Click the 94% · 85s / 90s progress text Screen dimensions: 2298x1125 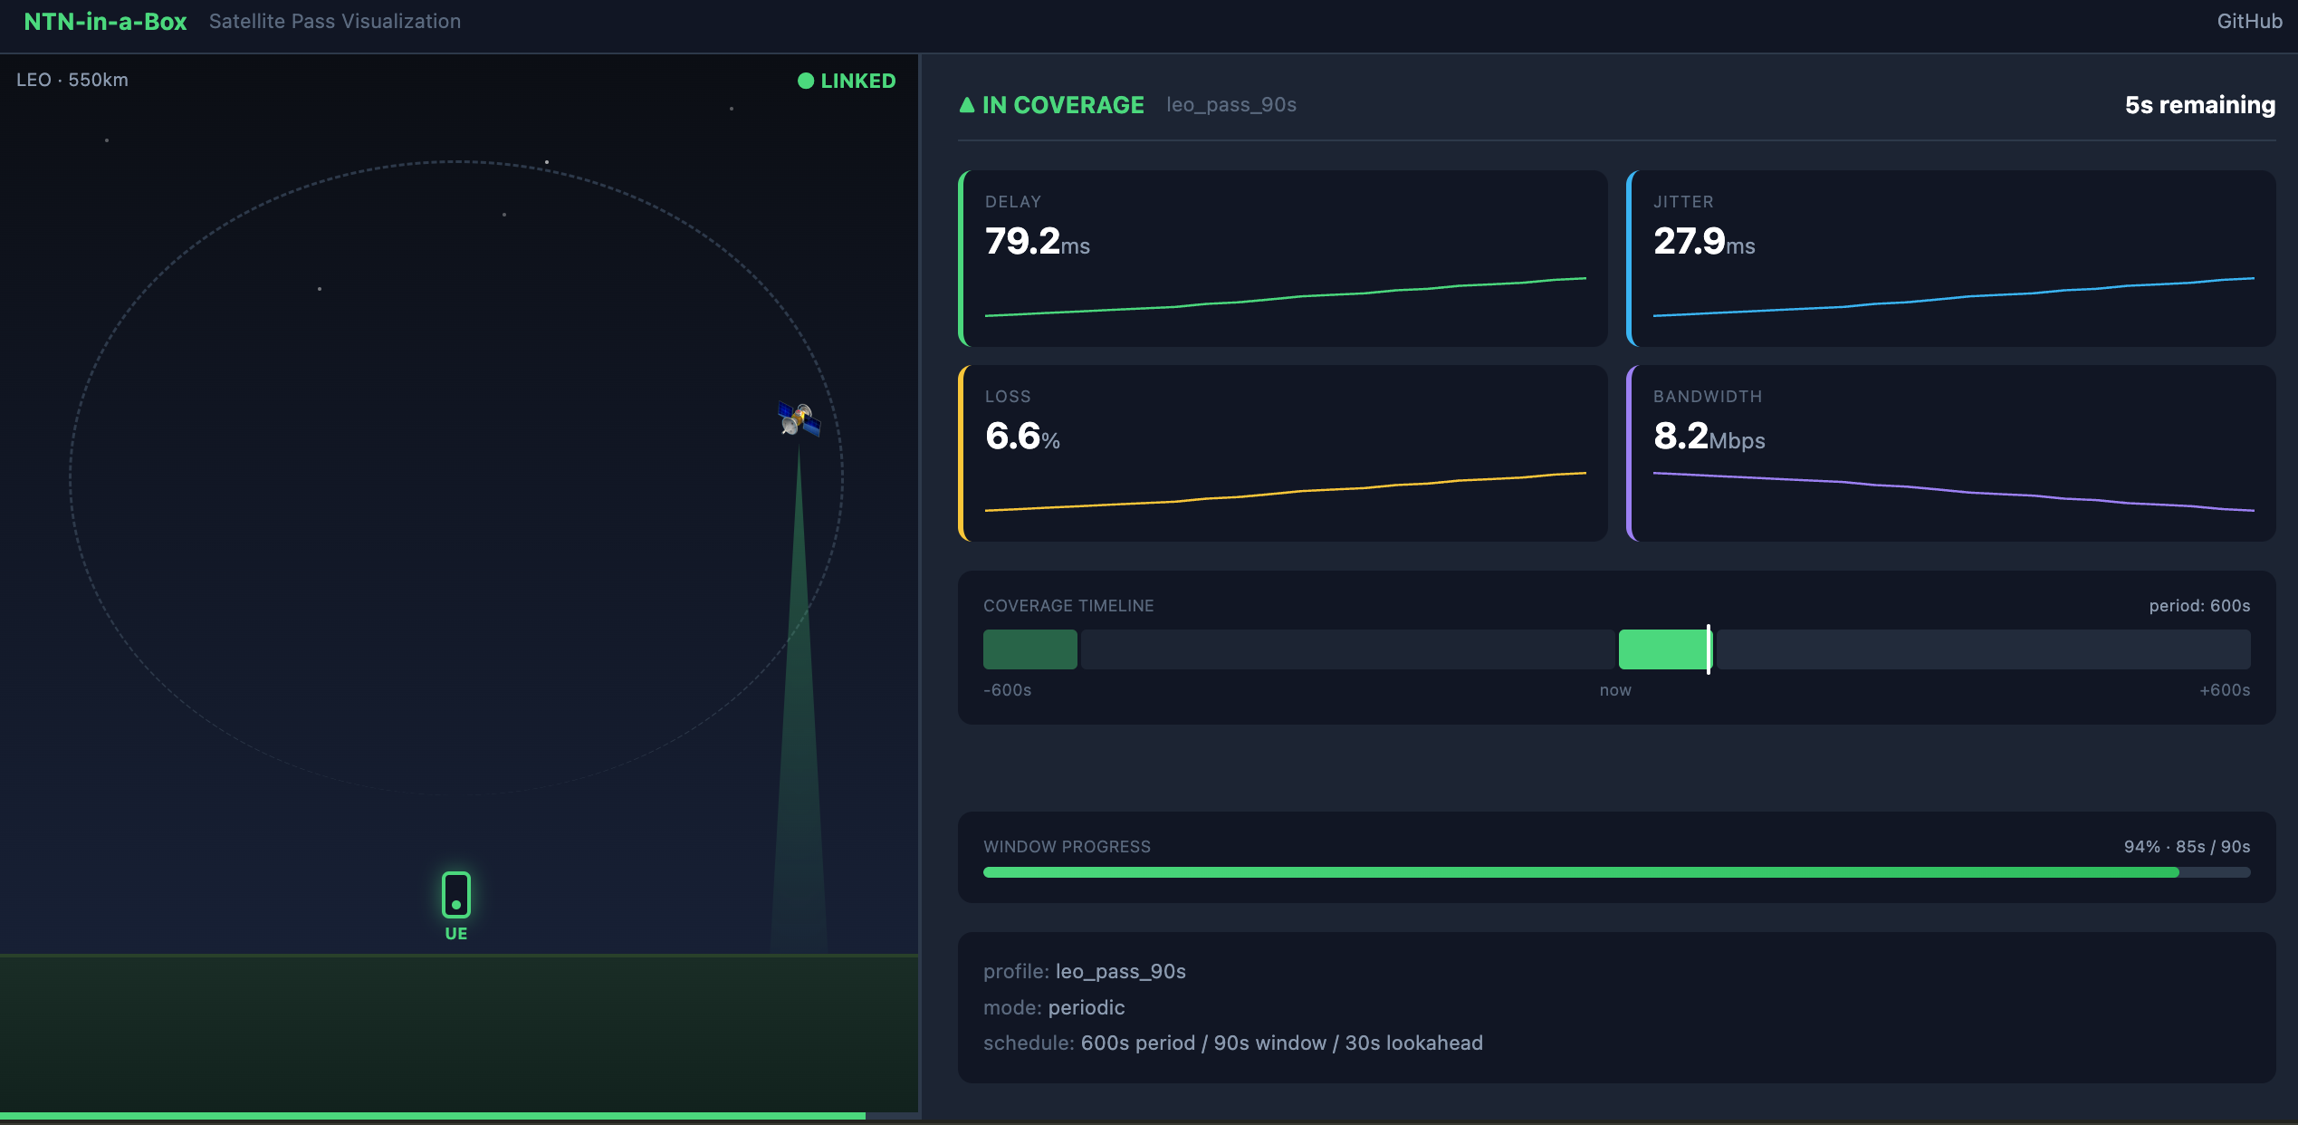2187,846
